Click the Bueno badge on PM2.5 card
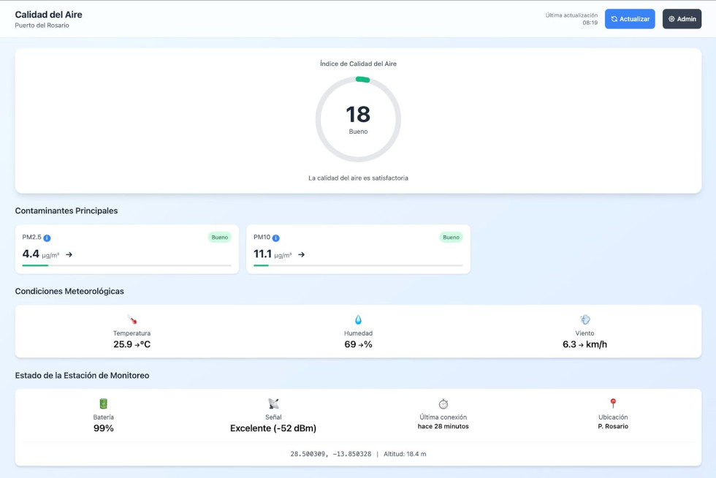This screenshot has width=716, height=478. coord(219,238)
